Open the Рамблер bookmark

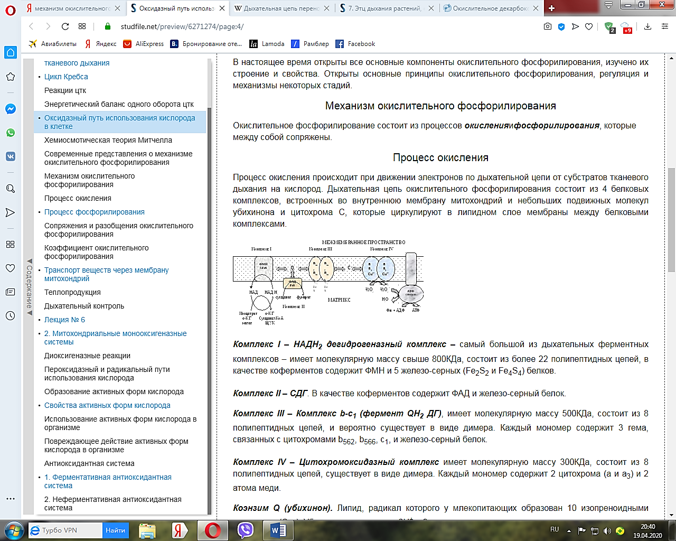point(310,44)
